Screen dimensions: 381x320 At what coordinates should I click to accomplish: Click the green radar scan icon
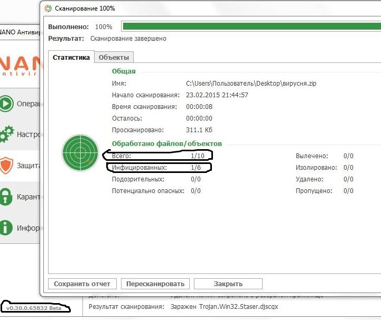[80, 152]
